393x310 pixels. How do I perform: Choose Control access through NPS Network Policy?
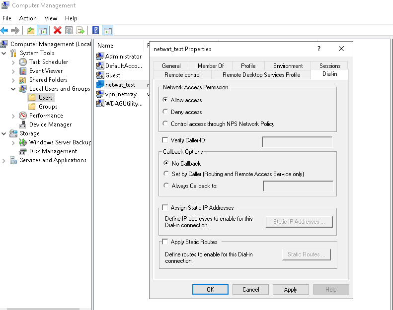coord(166,124)
